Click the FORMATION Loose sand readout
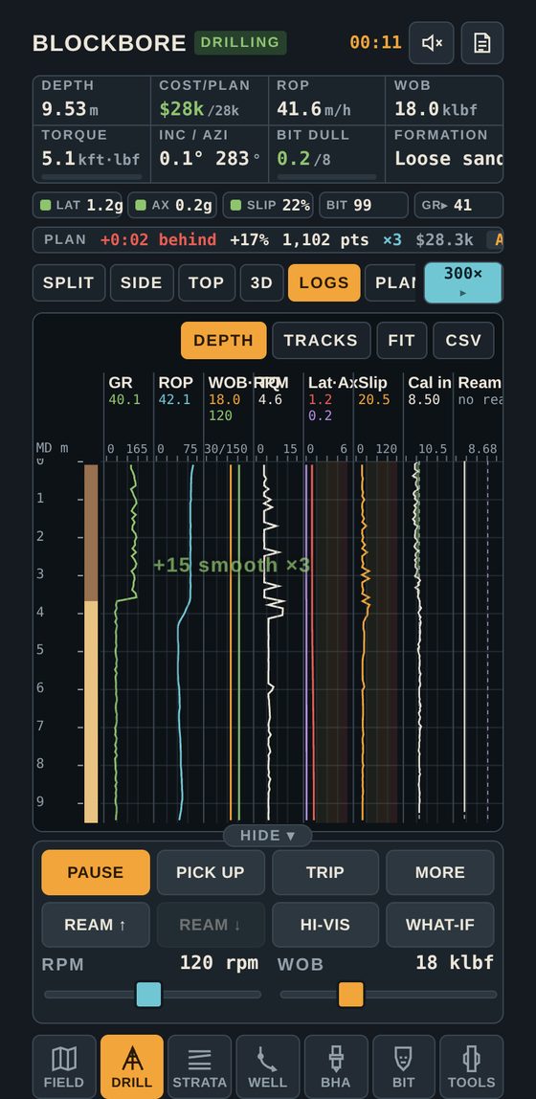 (444, 154)
